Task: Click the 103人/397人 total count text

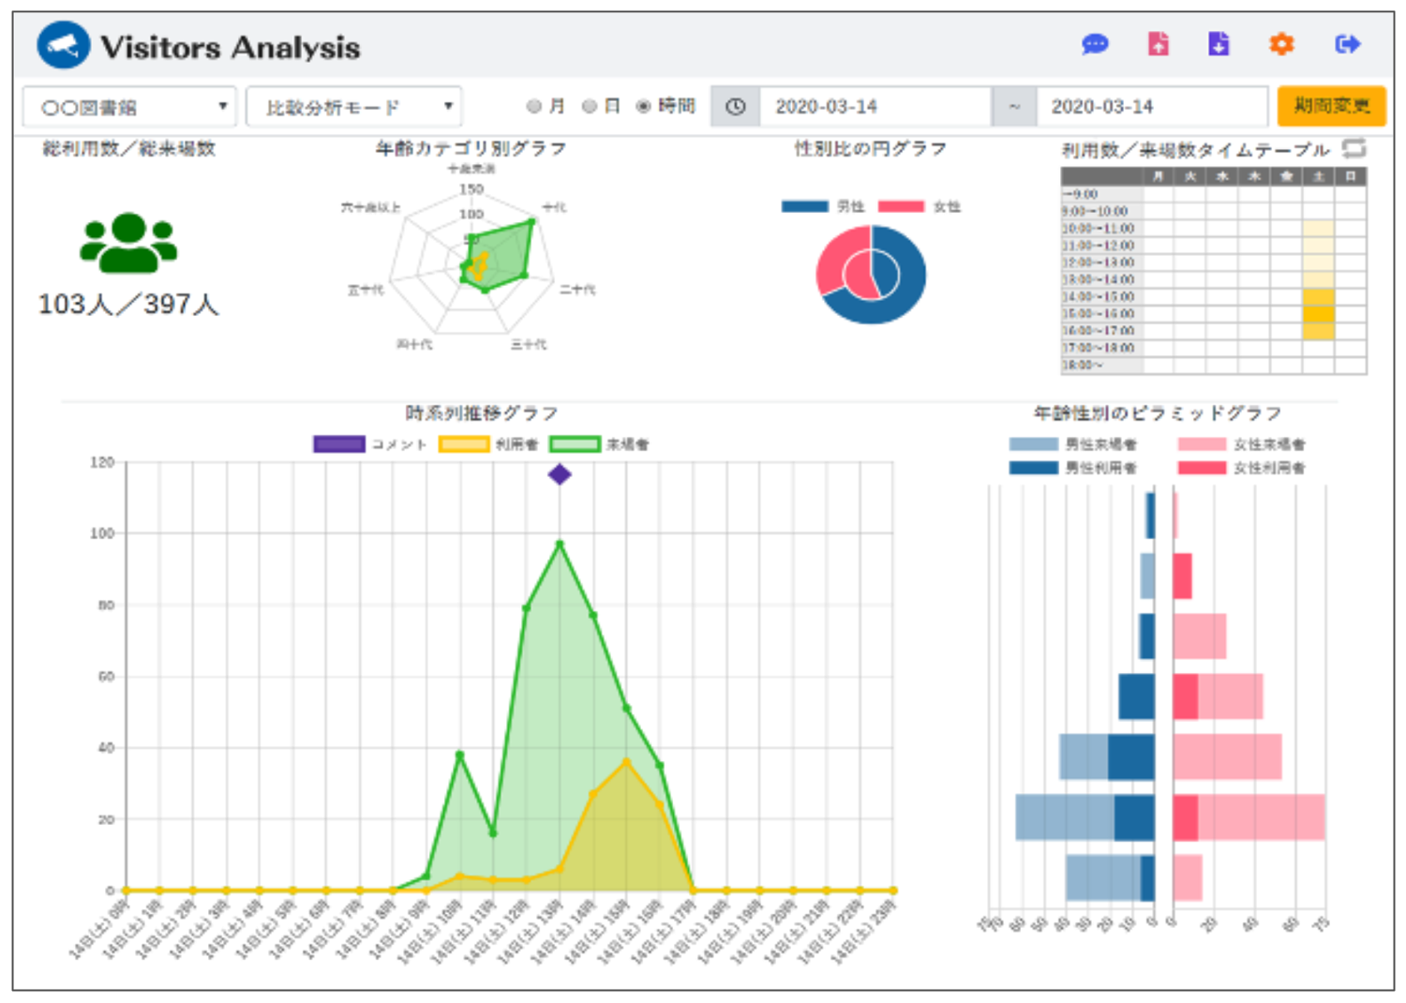Action: [x=128, y=305]
